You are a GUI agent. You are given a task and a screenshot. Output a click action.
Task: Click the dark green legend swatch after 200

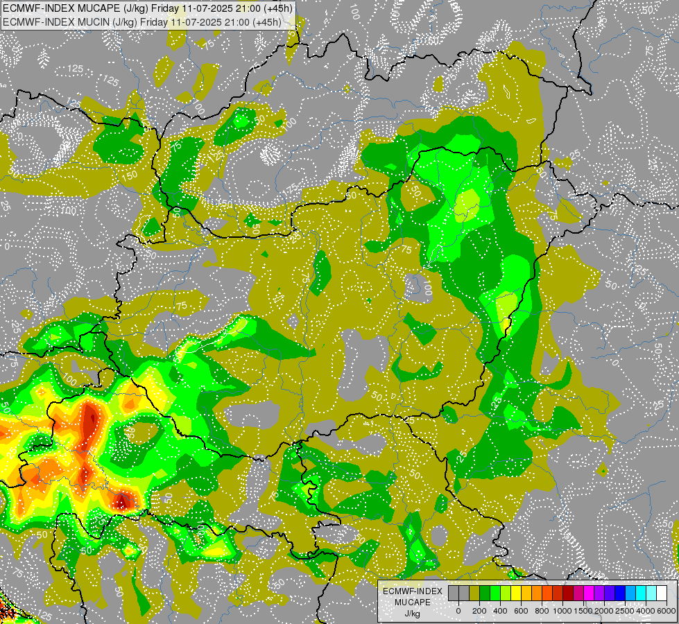coord(485,593)
